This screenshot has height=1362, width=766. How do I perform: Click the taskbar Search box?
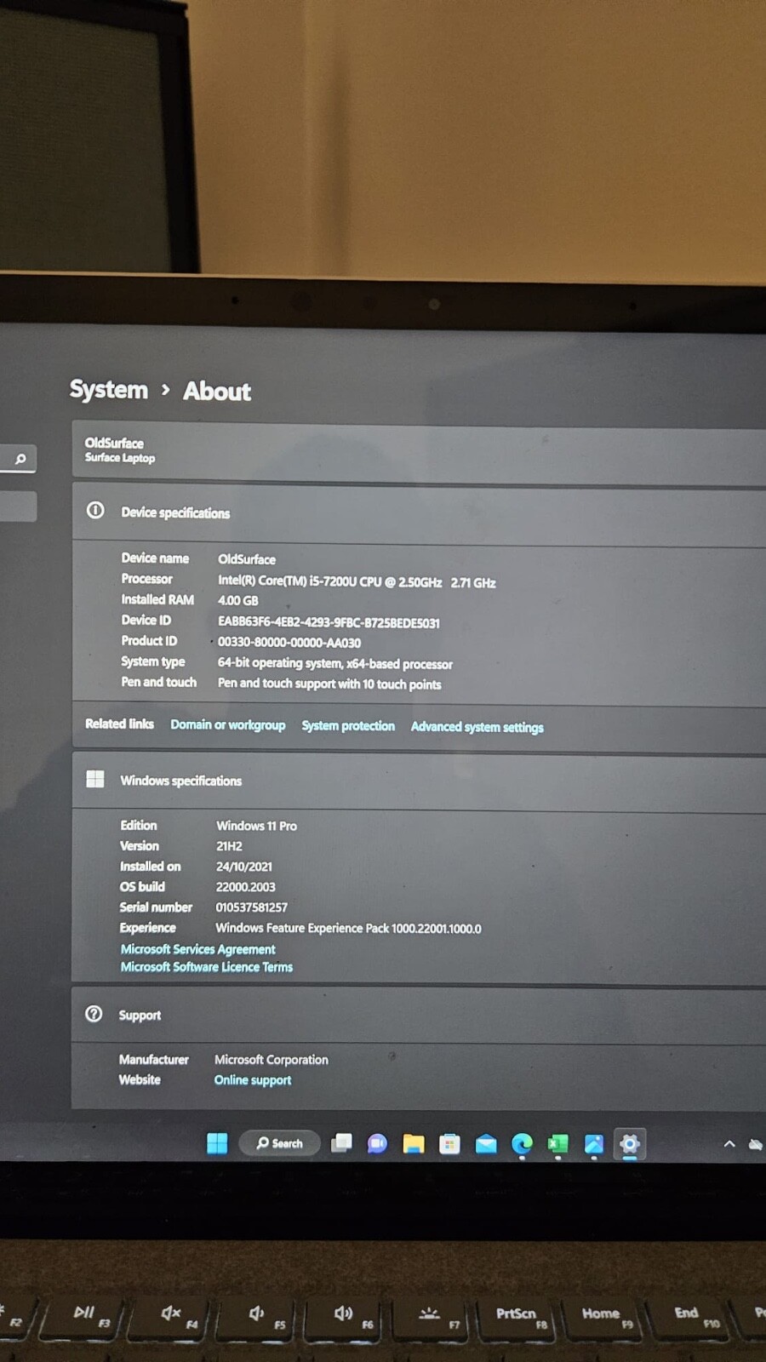point(279,1143)
